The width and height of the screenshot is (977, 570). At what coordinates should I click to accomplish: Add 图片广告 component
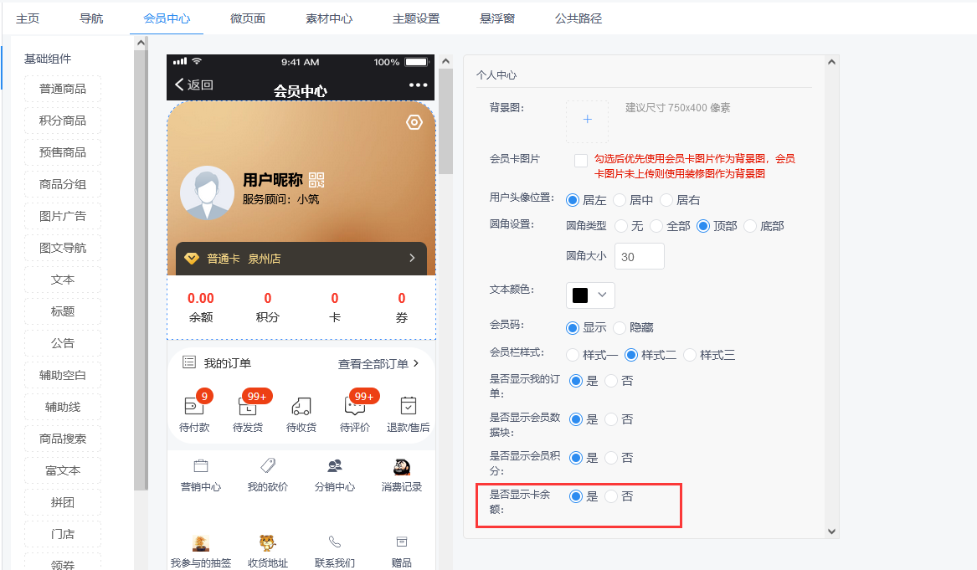click(63, 216)
